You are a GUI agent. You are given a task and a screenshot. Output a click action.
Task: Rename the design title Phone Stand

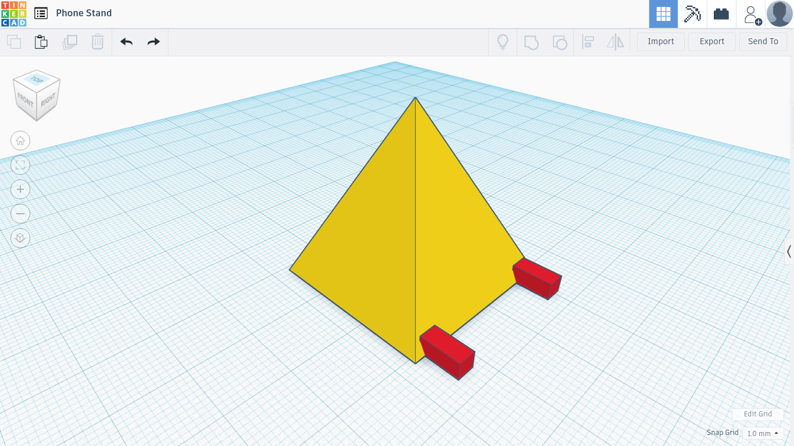[84, 13]
